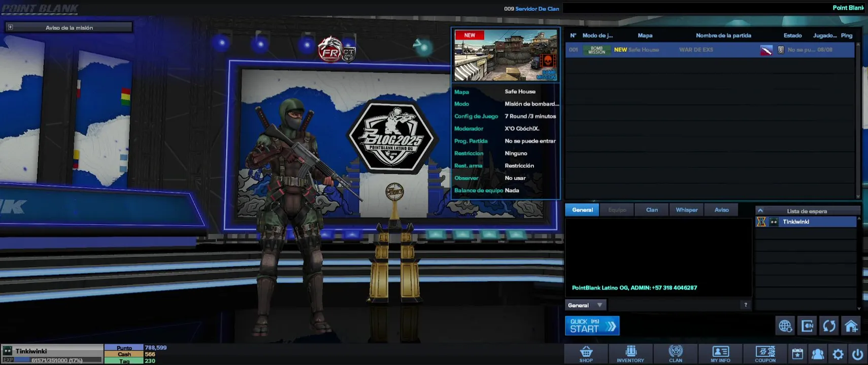Select room 001 WAR DE EXS
The width and height of the screenshot is (868, 365).
pos(710,50)
